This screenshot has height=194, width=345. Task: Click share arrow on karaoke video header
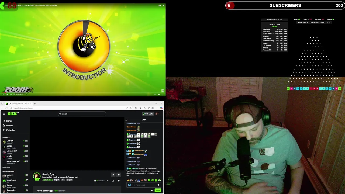(163, 5)
